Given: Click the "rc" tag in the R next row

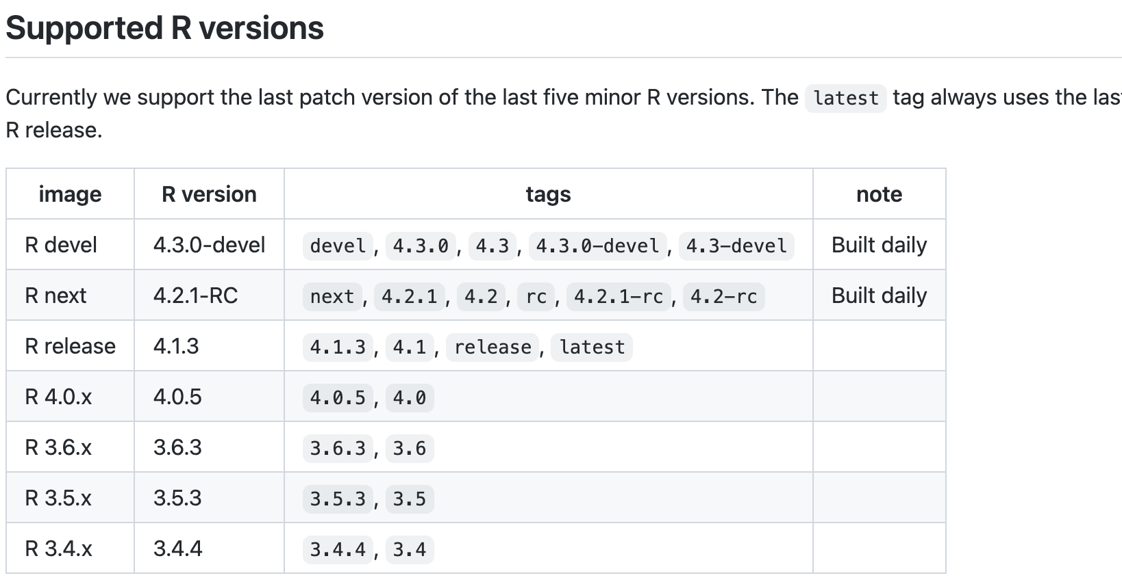Looking at the screenshot, I should click(536, 297).
